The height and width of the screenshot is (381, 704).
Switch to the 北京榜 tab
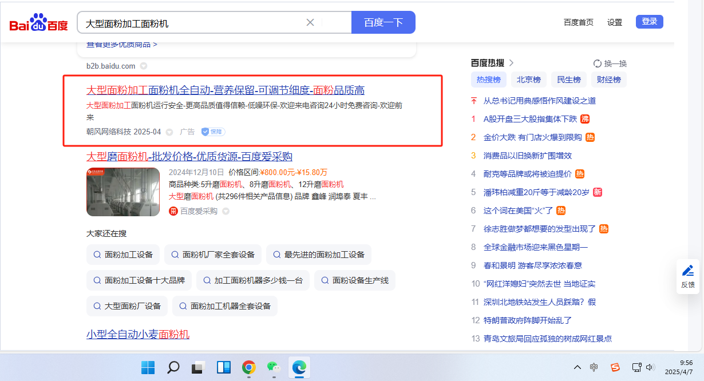528,80
